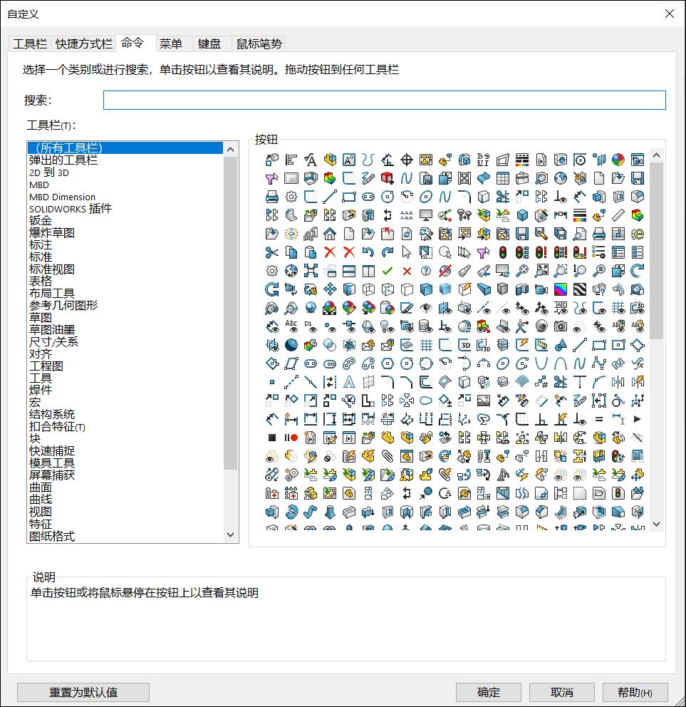The image size is (686, 707).
Task: Click the equals sign relation icon
Action: click(x=599, y=419)
